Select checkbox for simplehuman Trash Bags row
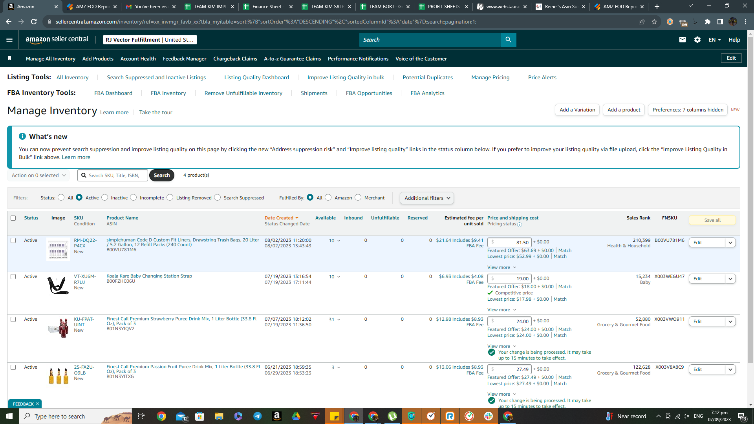Image resolution: width=754 pixels, height=424 pixels. coord(13,240)
